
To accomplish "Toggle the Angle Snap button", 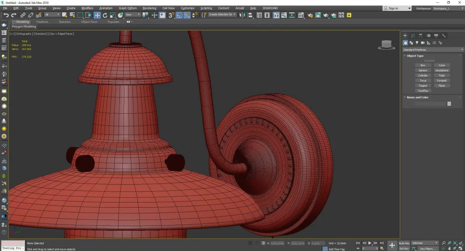I will (x=179, y=15).
